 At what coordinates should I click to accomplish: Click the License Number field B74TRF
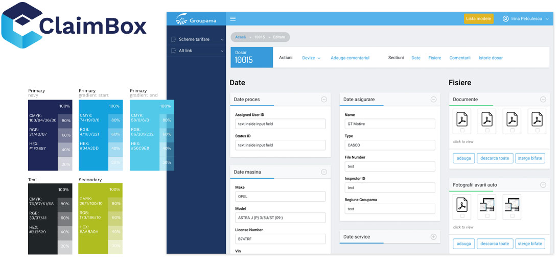(x=280, y=239)
